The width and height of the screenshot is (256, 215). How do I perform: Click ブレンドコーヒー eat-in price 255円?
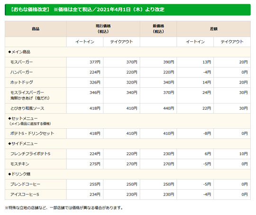click(95, 184)
